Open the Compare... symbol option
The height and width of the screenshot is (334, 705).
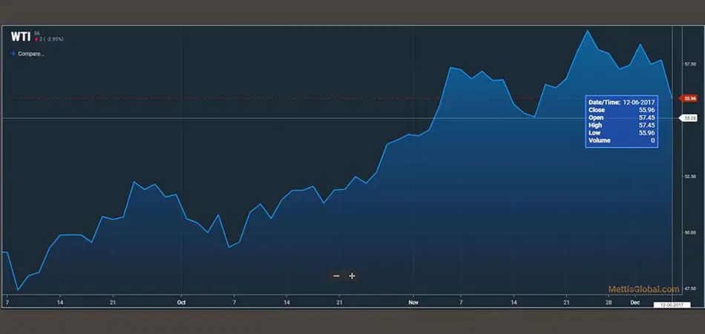pos(30,53)
